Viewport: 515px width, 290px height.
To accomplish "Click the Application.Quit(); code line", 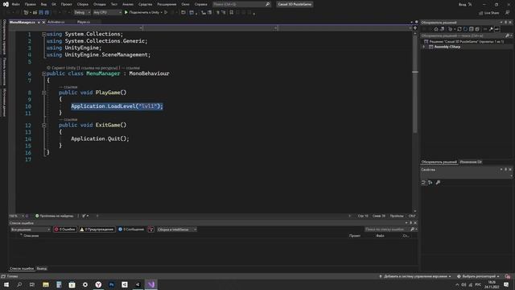I will pos(100,139).
